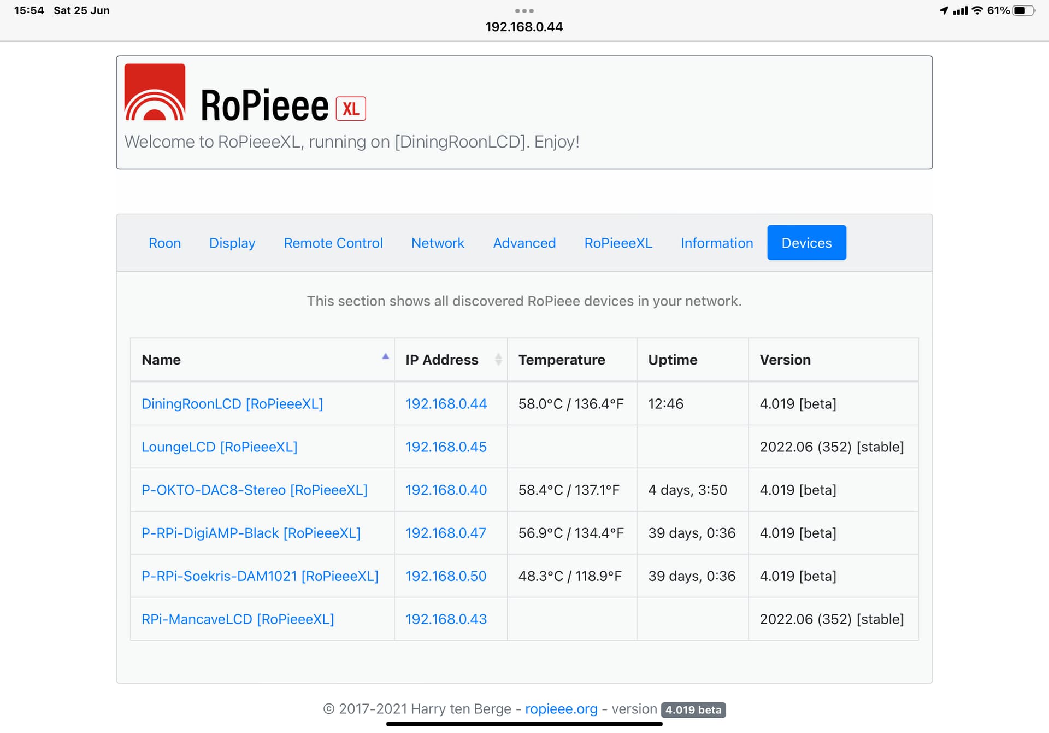
Task: Visit ropieee.org footer link
Action: (x=561, y=709)
